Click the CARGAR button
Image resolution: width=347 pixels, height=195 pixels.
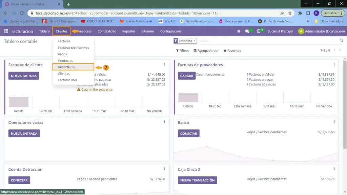tap(186, 76)
